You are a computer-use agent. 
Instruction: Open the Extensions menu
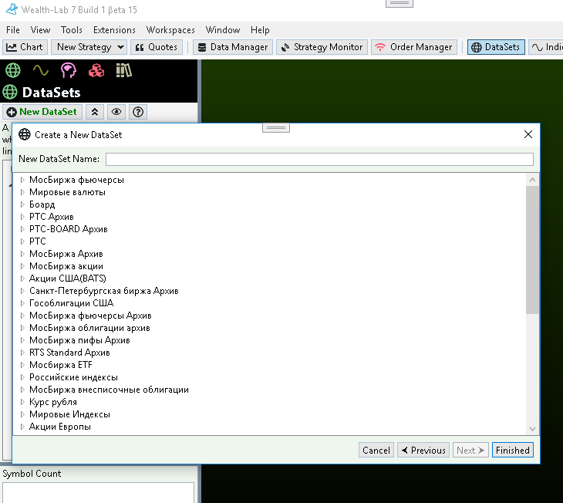[114, 30]
